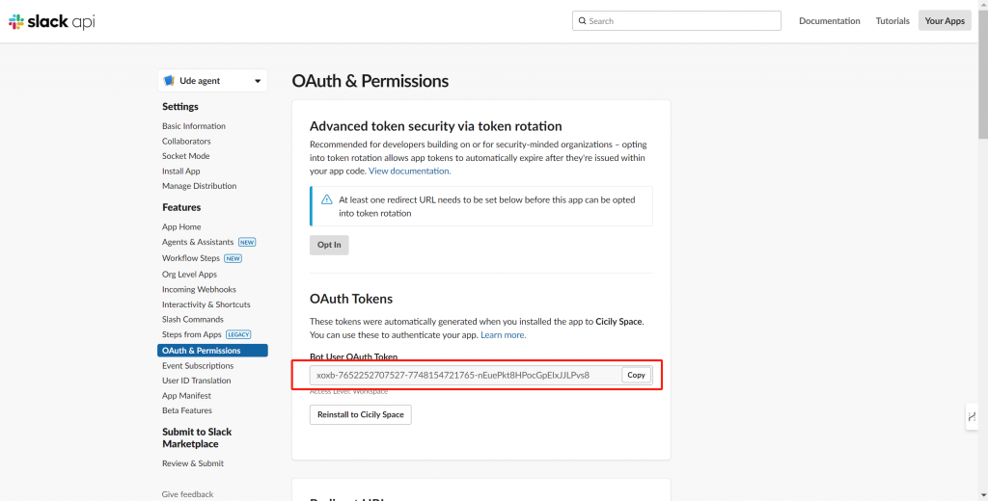Open the App Manifest page
The image size is (988, 501).
186,396
